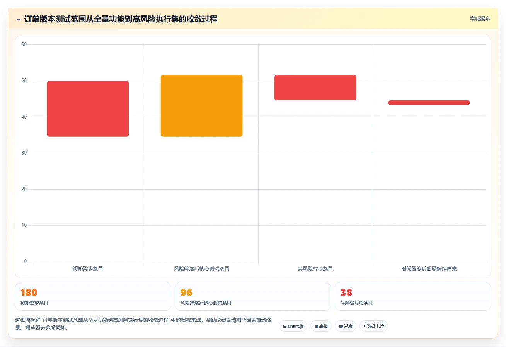This screenshot has height=347, width=506.
Task: Click the chart title 订单版本测试范围 heading
Action: [121, 19]
